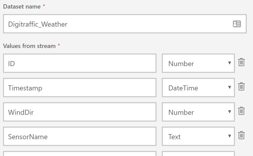This screenshot has width=253, height=156.
Task: Open the partially visible dropdown below Text
Action: pos(198,153)
